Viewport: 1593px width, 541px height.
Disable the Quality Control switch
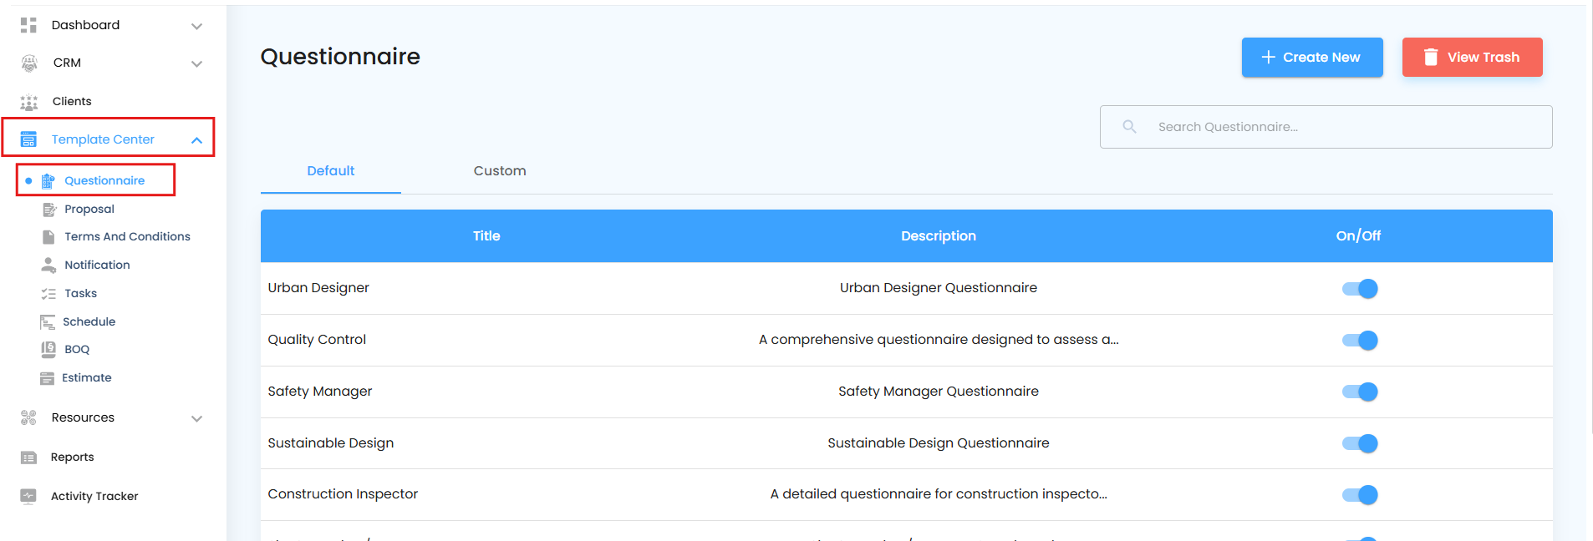click(1359, 341)
